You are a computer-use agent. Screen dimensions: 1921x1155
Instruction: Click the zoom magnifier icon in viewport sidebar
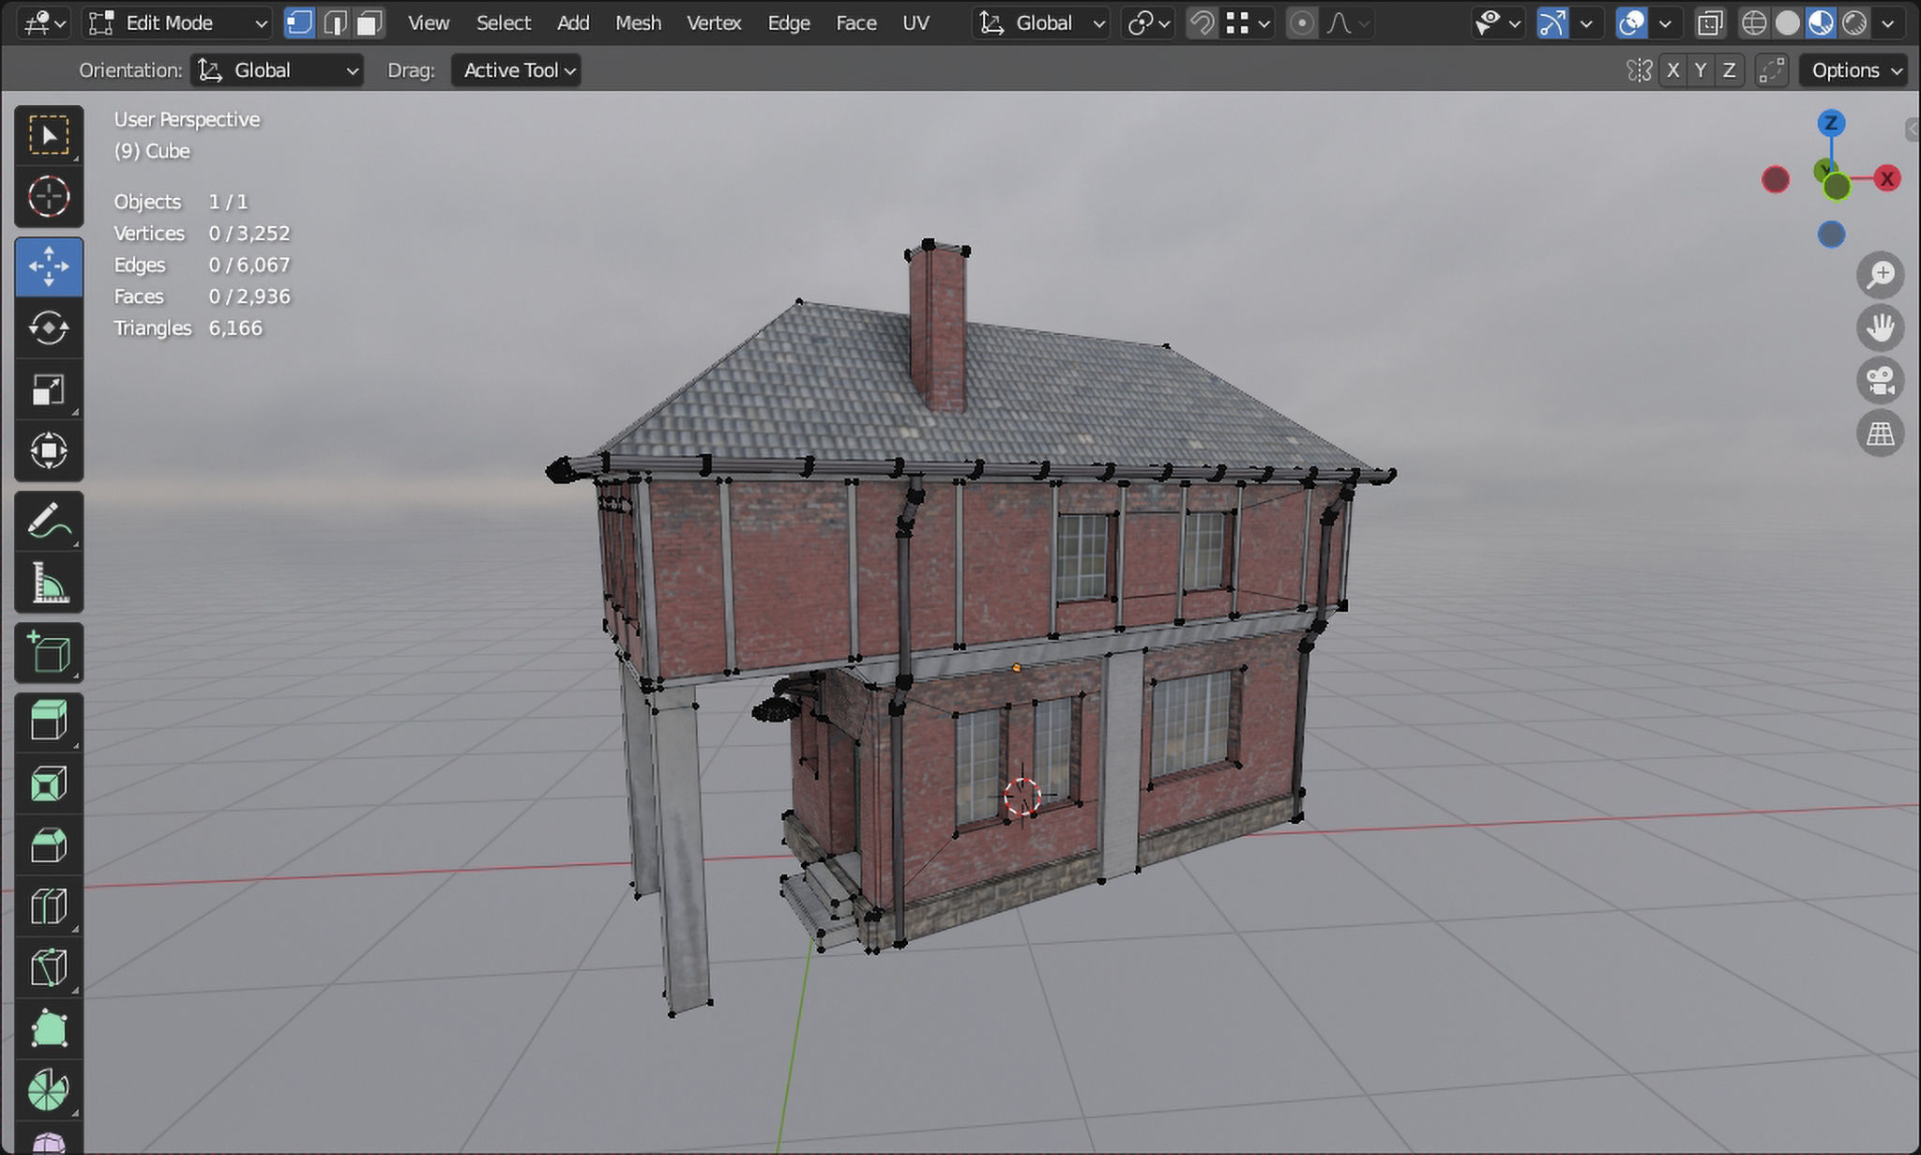[x=1880, y=275]
